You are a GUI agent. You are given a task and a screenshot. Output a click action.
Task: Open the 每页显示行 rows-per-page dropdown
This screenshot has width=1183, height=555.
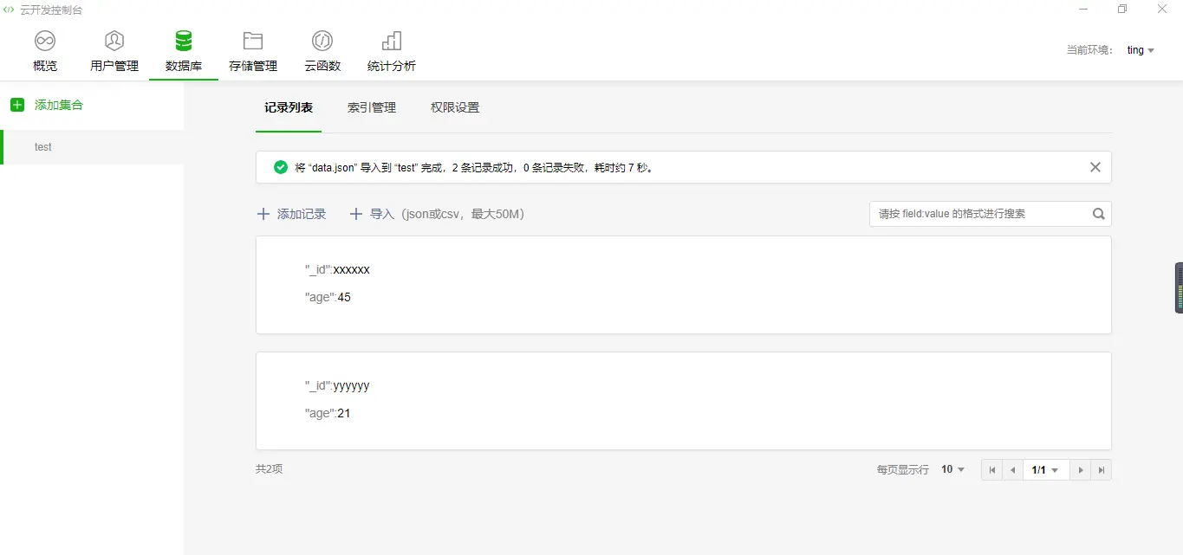[x=951, y=469]
